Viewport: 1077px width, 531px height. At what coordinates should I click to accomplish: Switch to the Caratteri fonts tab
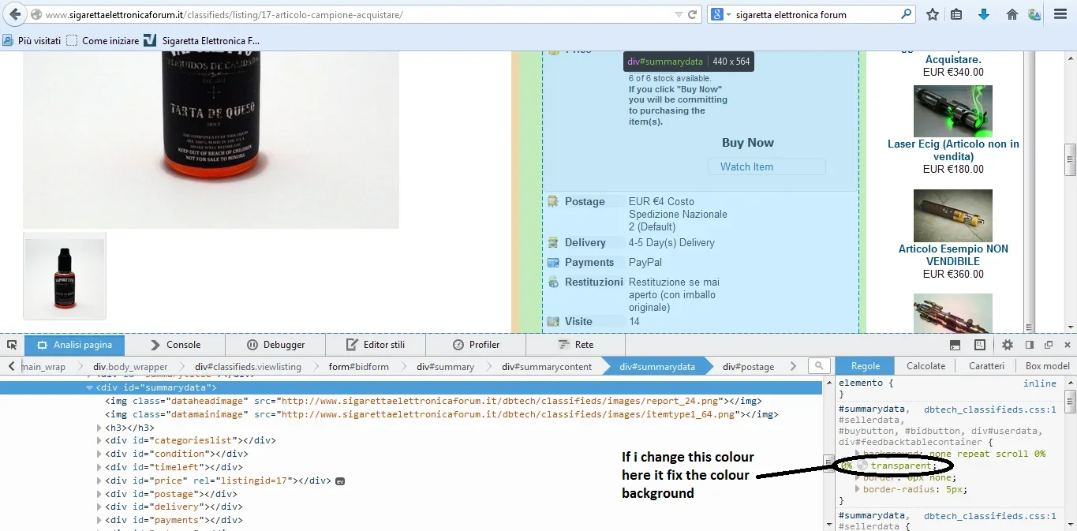coord(986,366)
